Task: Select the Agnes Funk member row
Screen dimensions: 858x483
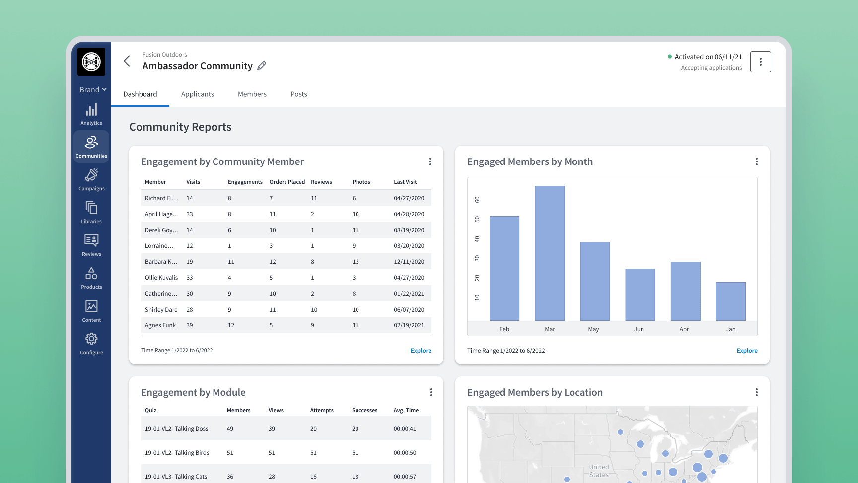Action: pyautogui.click(x=286, y=325)
